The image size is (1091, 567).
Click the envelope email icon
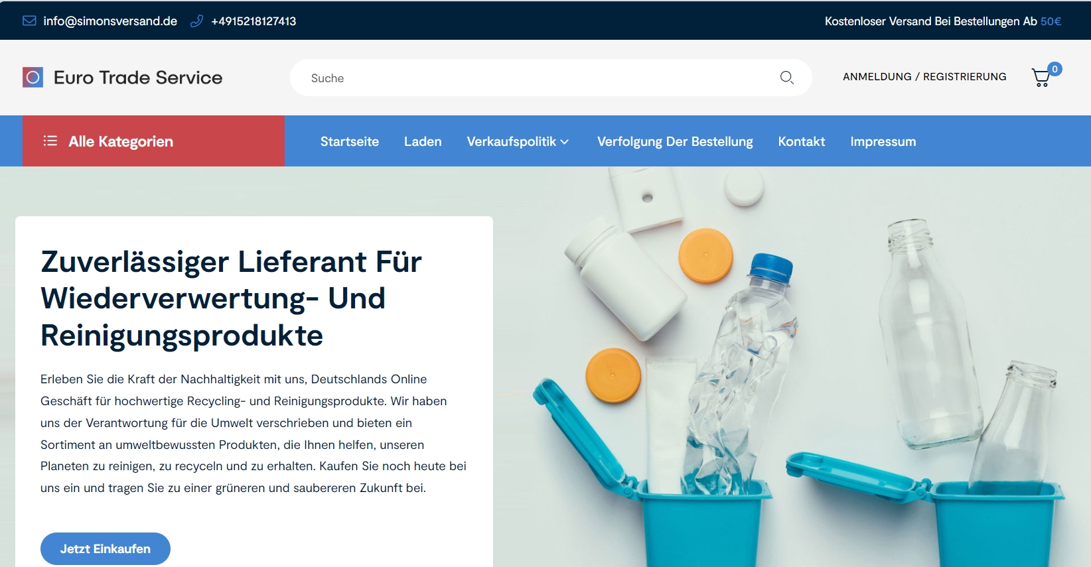(x=29, y=21)
